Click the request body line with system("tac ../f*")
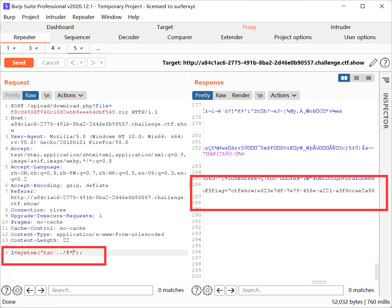Viewport: 392px width, 308px height. click(x=46, y=253)
